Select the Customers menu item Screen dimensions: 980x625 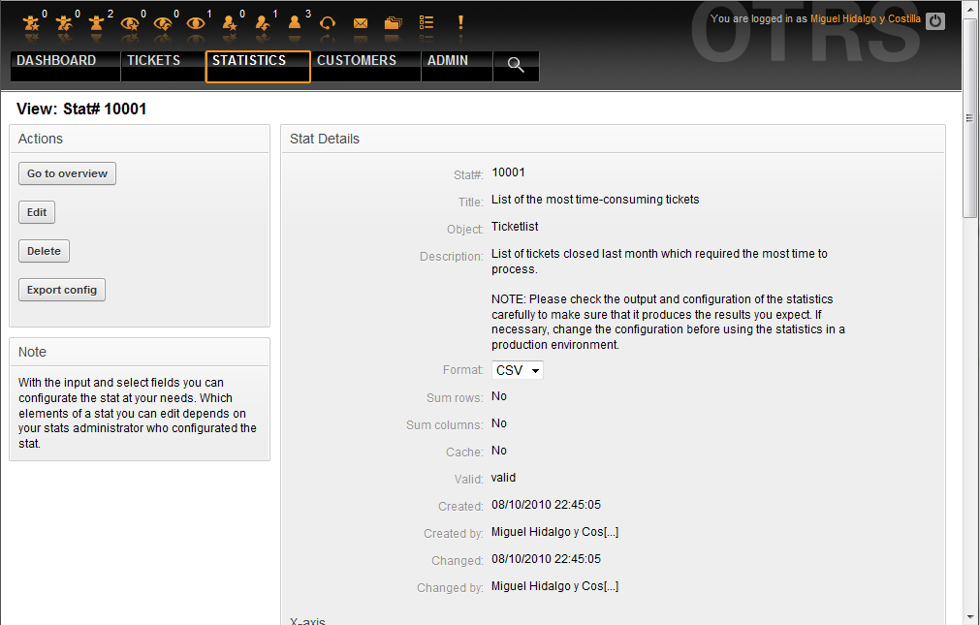point(356,61)
